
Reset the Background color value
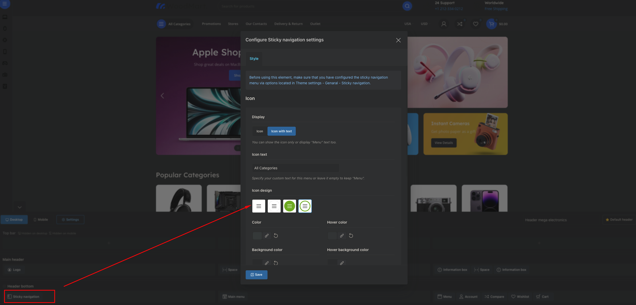point(276,263)
